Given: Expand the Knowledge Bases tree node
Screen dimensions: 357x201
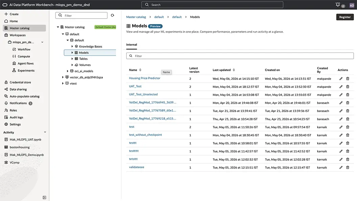Looking at the screenshot, I should [72, 46].
